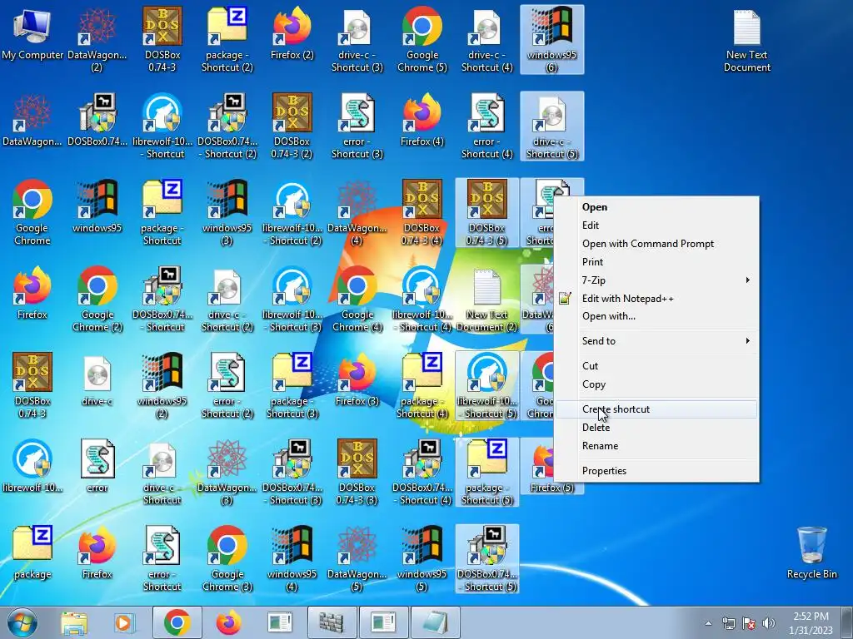Select the DataWagon... (5) desktop icon

pyautogui.click(x=357, y=558)
